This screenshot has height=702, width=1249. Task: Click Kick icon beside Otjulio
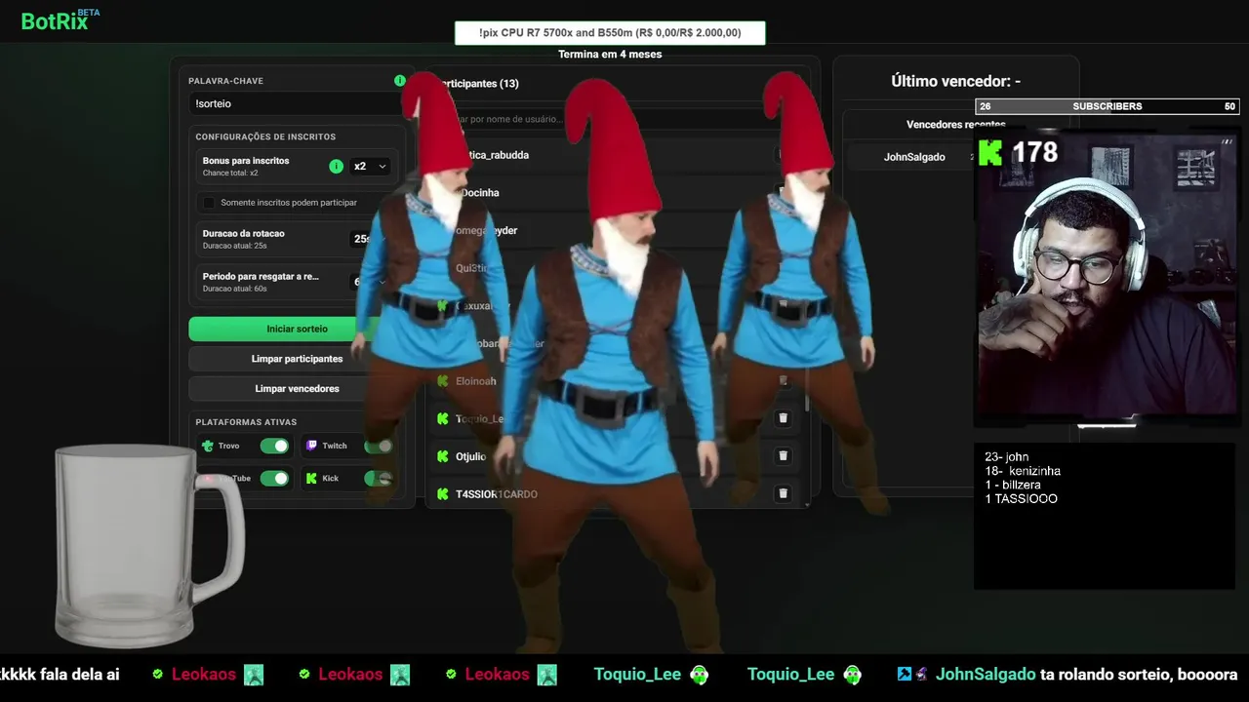tap(443, 456)
